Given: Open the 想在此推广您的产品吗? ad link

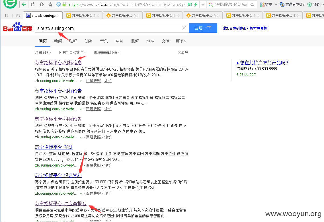Looking at the screenshot, I should coord(262,63).
